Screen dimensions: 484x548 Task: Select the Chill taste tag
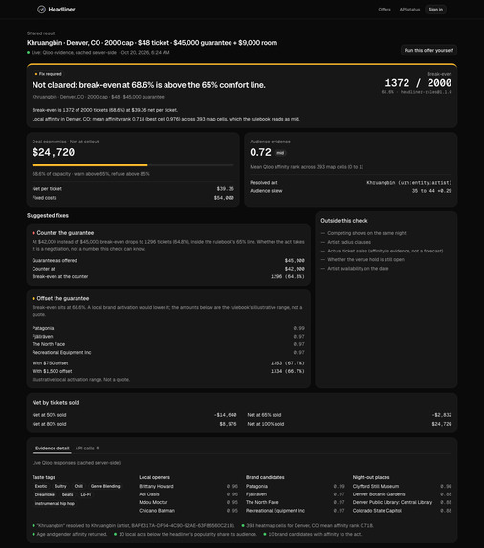coord(78,486)
